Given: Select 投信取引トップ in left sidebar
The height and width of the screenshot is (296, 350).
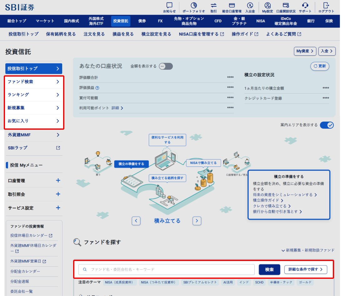Looking at the screenshot, I should (x=33, y=68).
